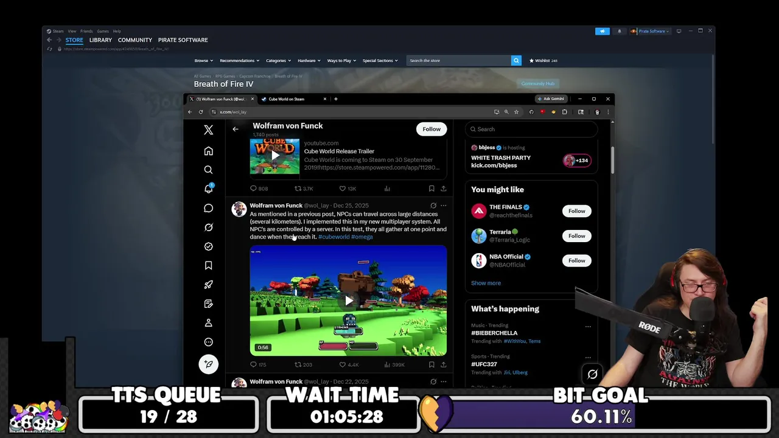Go back with X profile arrow
Image resolution: width=779 pixels, height=438 pixels.
pos(236,129)
